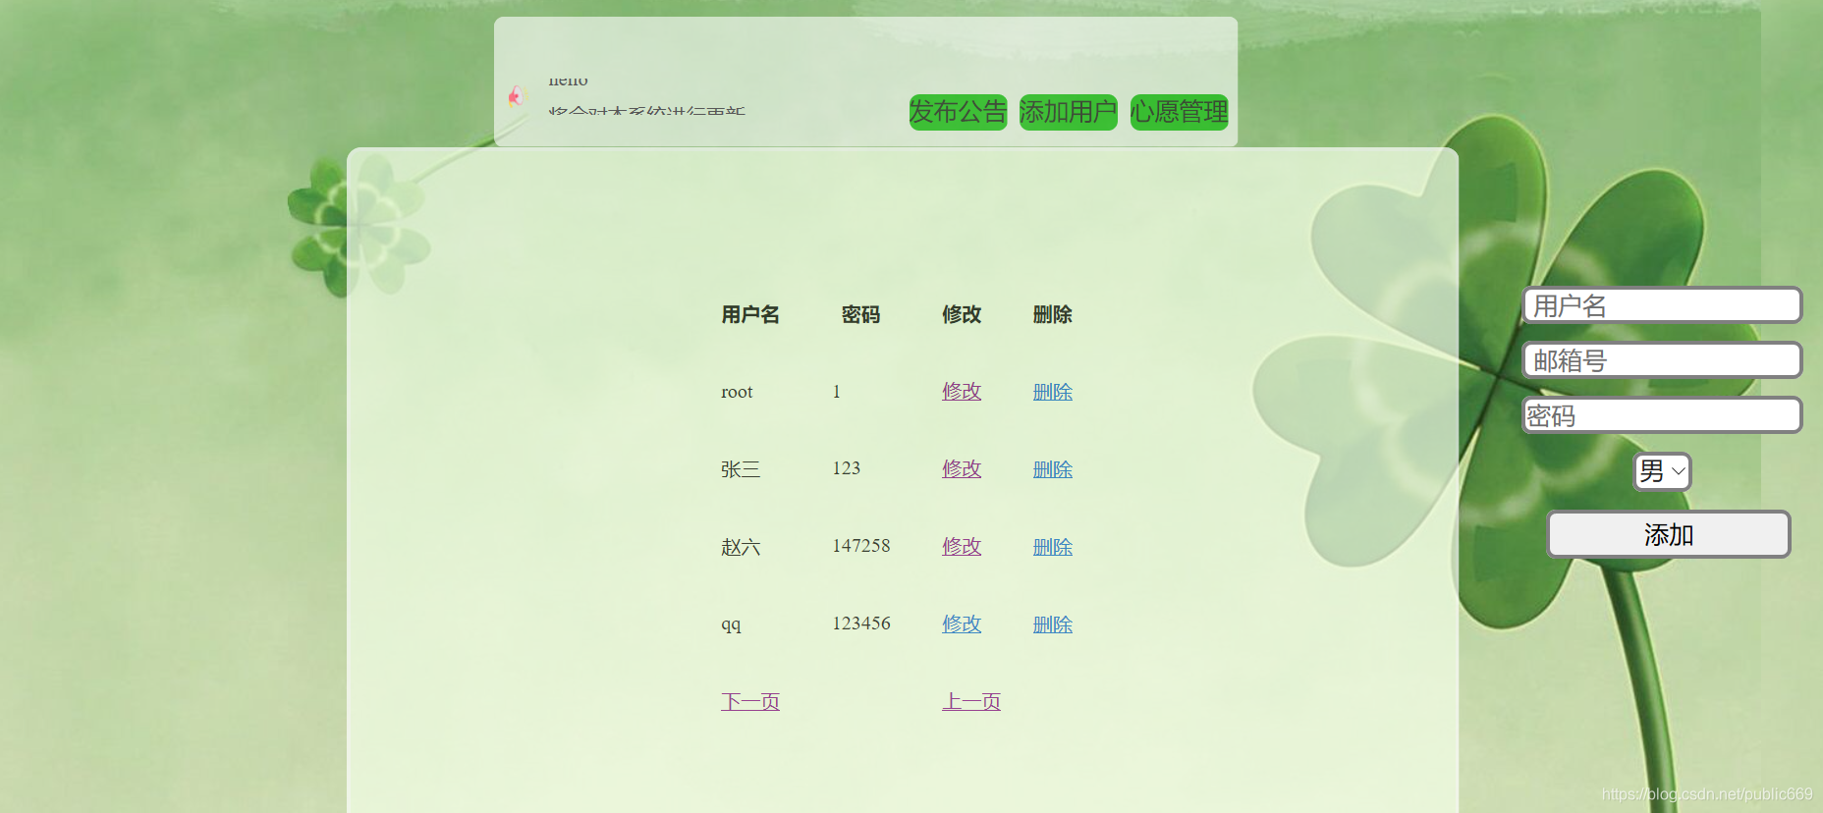Focus the 密码 input field
This screenshot has width=1823, height=813.
1662,415
